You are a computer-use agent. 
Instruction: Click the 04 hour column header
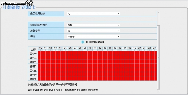tap(60, 48)
